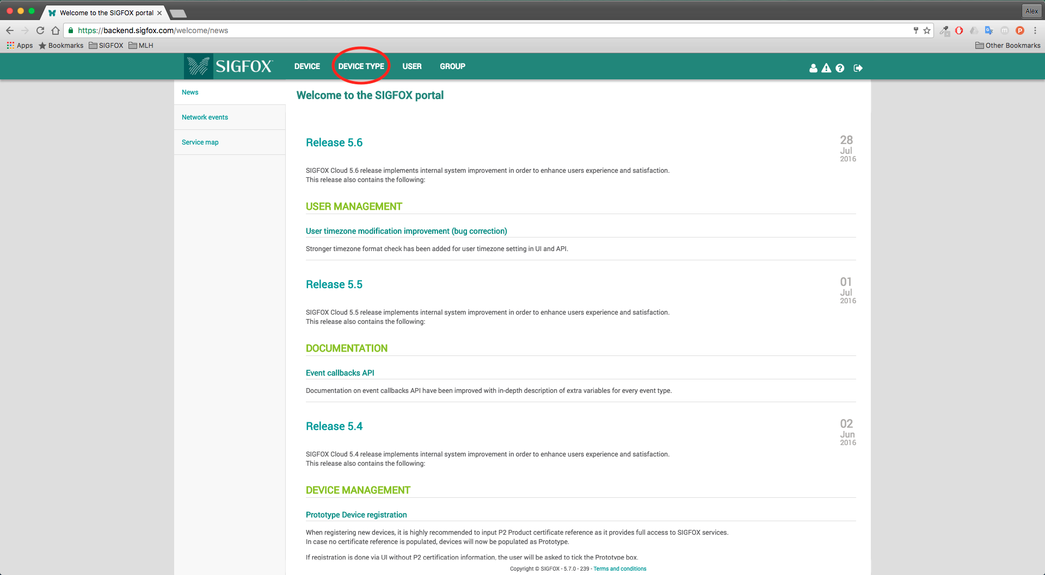Click the warning triangle alerts icon
1045x575 pixels.
tap(826, 68)
